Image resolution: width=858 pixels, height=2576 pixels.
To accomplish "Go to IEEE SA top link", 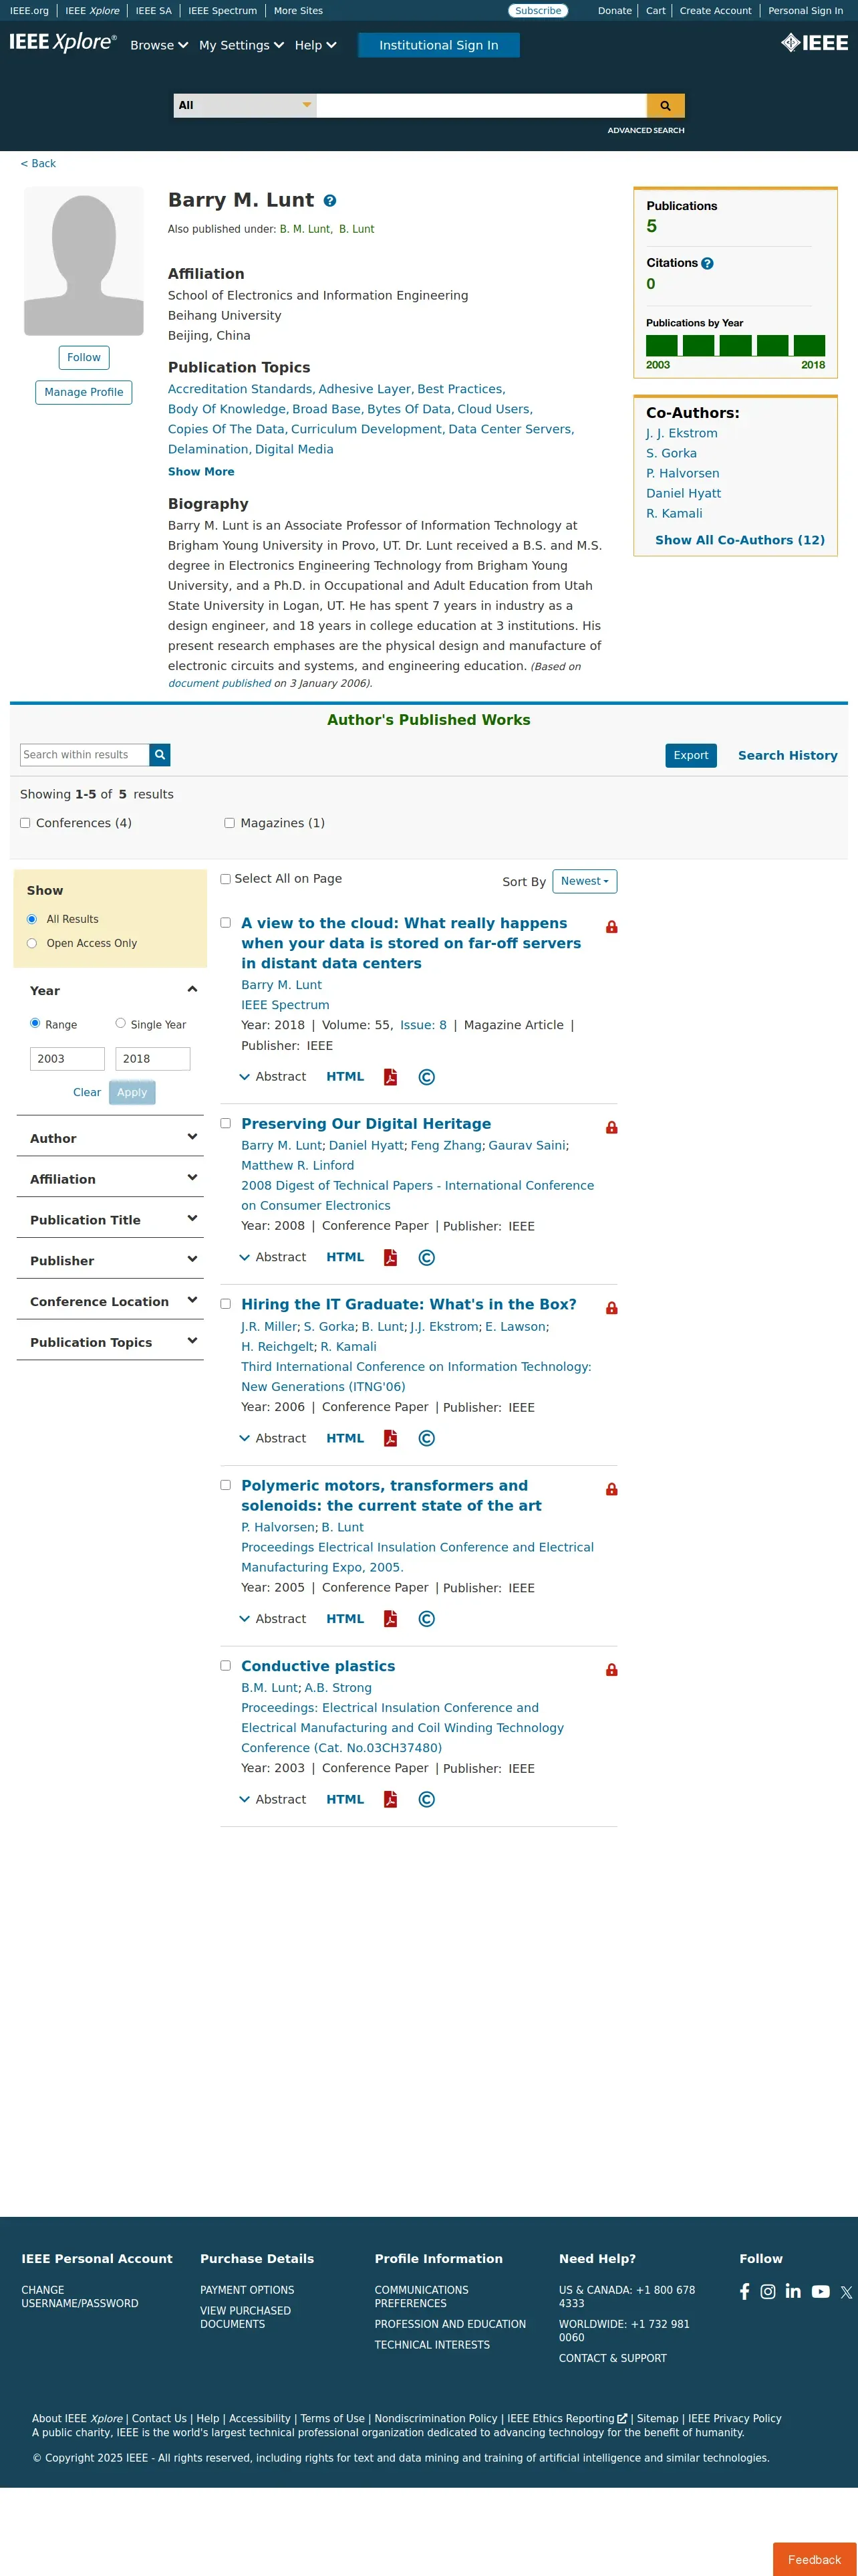I will [x=154, y=11].
